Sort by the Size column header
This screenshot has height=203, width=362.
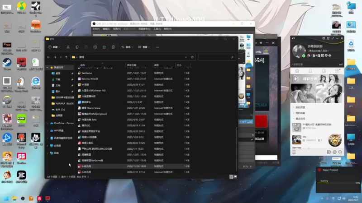183,65
